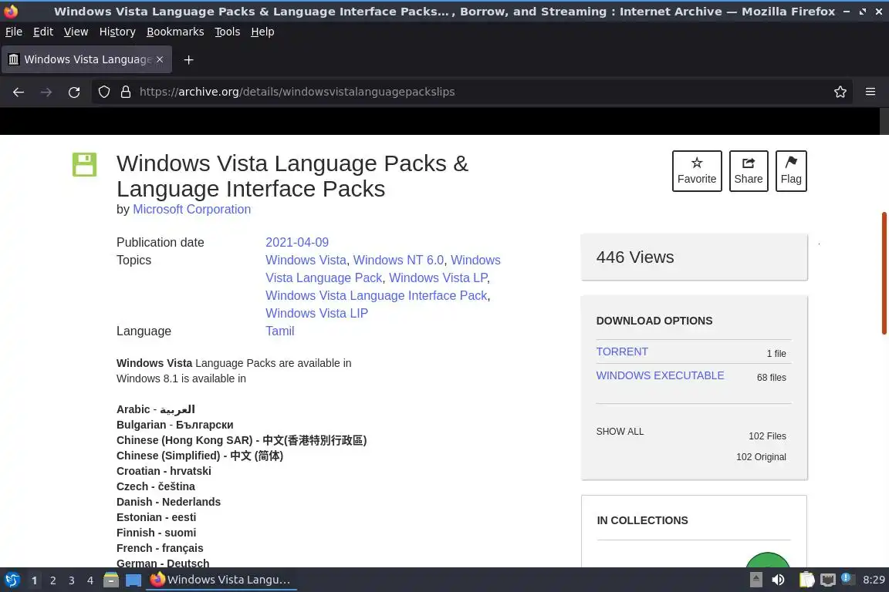Open the Windows Vista LP topic link
This screenshot has height=592, width=889.
pyautogui.click(x=438, y=277)
